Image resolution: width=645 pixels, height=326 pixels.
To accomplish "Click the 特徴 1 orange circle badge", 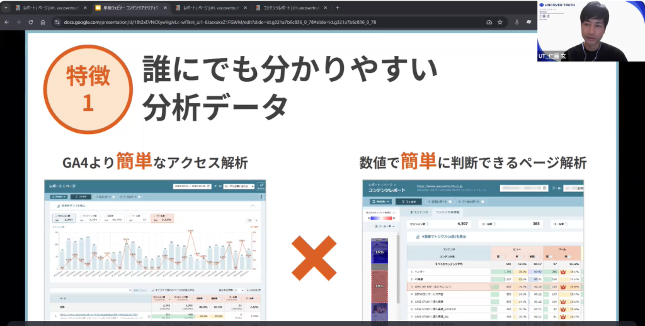I will point(88,89).
